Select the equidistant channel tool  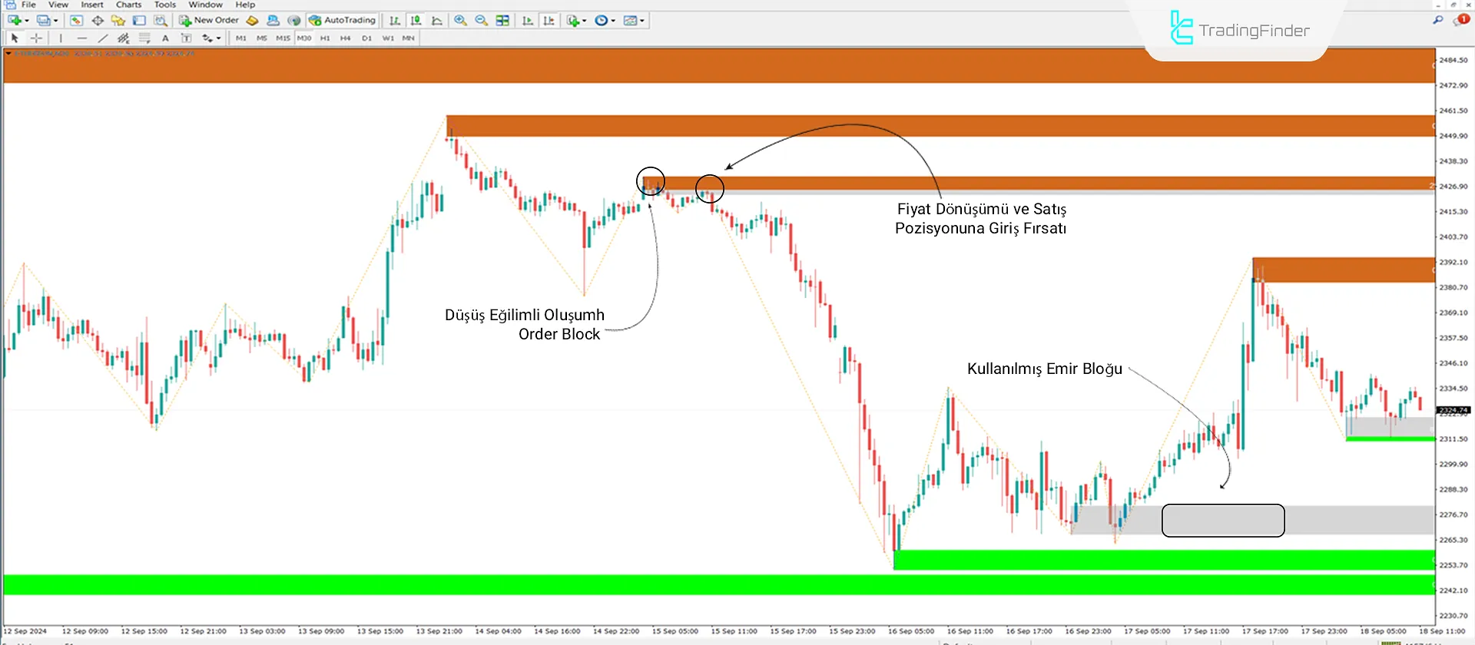tap(124, 38)
